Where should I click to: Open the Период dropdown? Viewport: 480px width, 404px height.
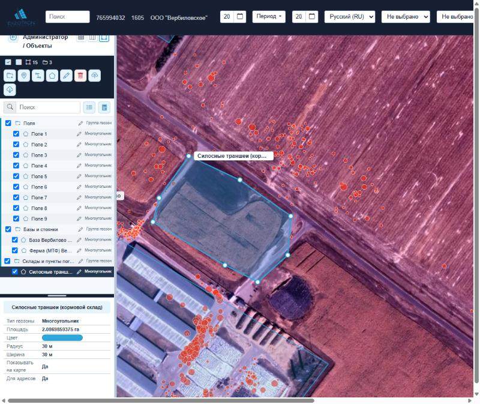pos(269,17)
